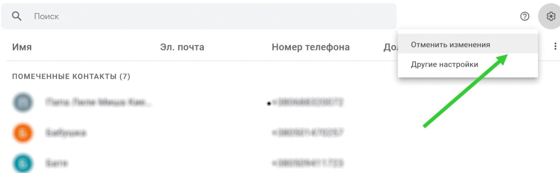The image size is (560, 173).
Task: Click the search magnifier icon
Action: tap(16, 16)
